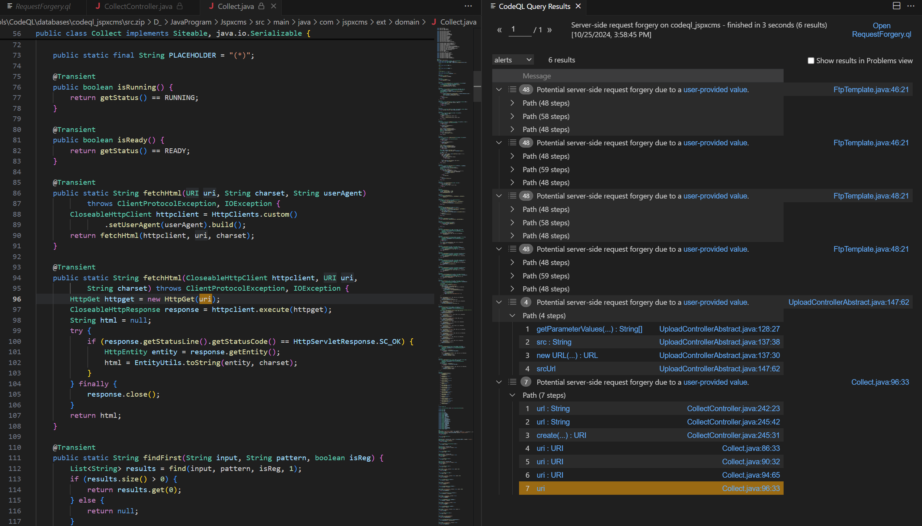Go to next results page arrow
922x526 pixels.
coord(550,30)
